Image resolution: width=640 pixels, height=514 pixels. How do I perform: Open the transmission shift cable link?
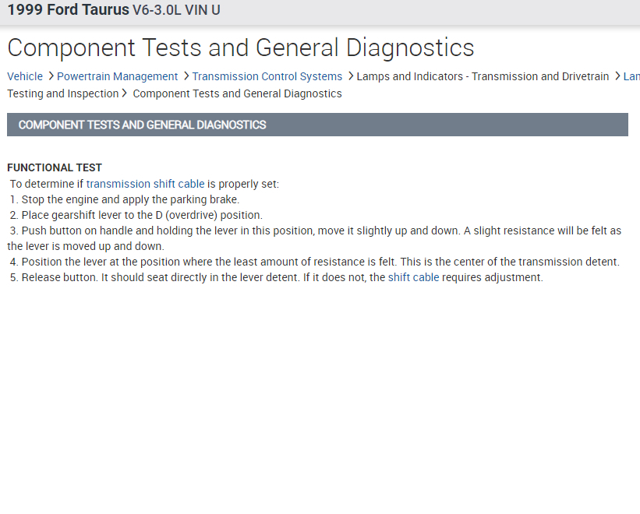coord(145,184)
